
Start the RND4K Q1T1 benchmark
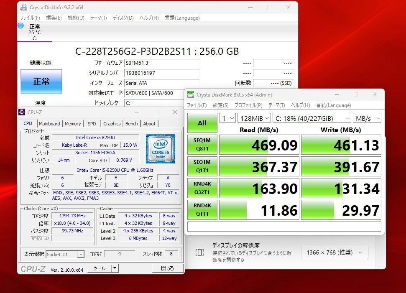pyautogui.click(x=202, y=209)
